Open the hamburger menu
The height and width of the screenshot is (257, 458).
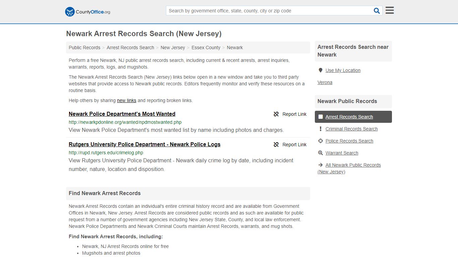pyautogui.click(x=390, y=10)
